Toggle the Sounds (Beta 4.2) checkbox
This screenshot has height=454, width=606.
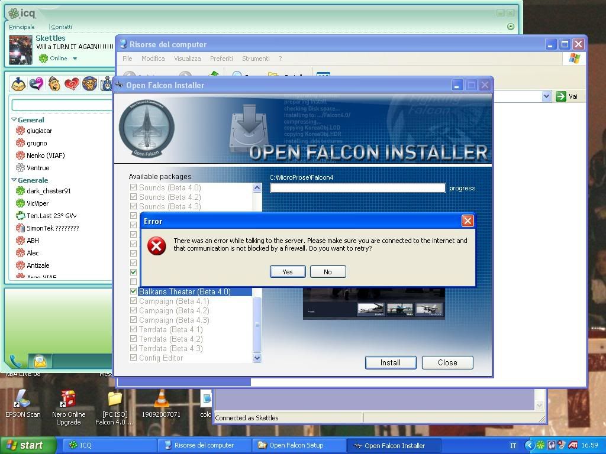coord(133,197)
